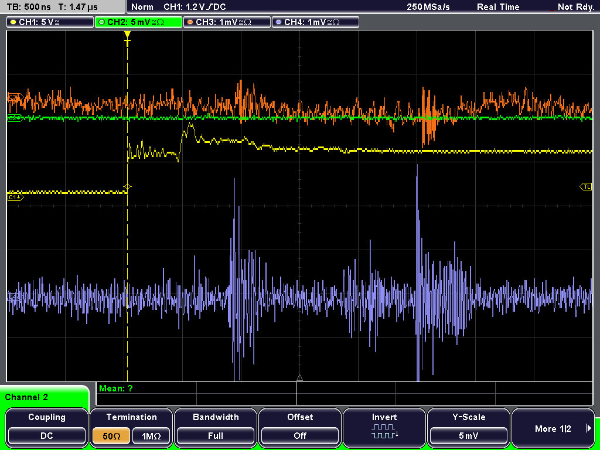The height and width of the screenshot is (450, 600).
Task: Toggle the Invert waveform button
Action: tap(384, 427)
